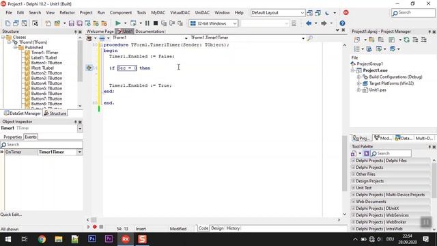Viewport: 437px width, 246px height.
Task: Switch to the DataSet Manager tab
Action: coord(23,113)
